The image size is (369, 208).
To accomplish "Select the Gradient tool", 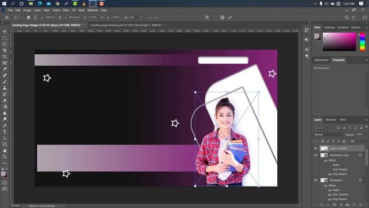I will point(5,106).
